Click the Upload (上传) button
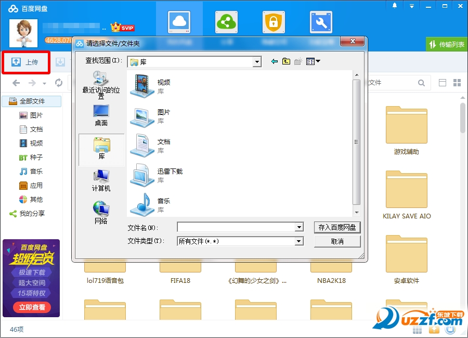The height and width of the screenshot is (338, 468). click(x=25, y=62)
